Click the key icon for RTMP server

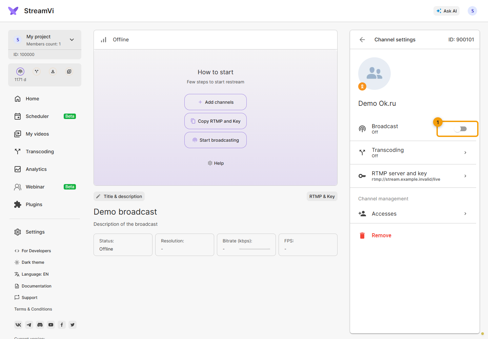[x=362, y=176]
